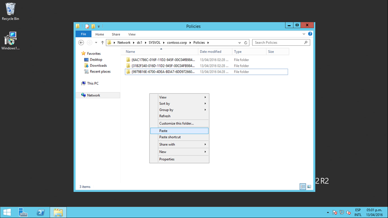Click New folder icon in quick access toolbar
The image size is (388, 218).
click(x=93, y=26)
